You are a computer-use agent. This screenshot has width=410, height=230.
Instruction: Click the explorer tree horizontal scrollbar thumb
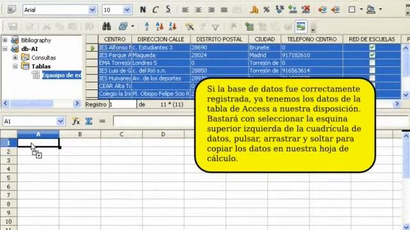pyautogui.click(x=31, y=103)
